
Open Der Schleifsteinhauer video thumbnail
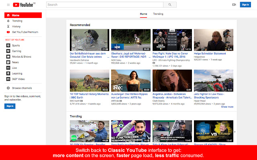[90, 40]
